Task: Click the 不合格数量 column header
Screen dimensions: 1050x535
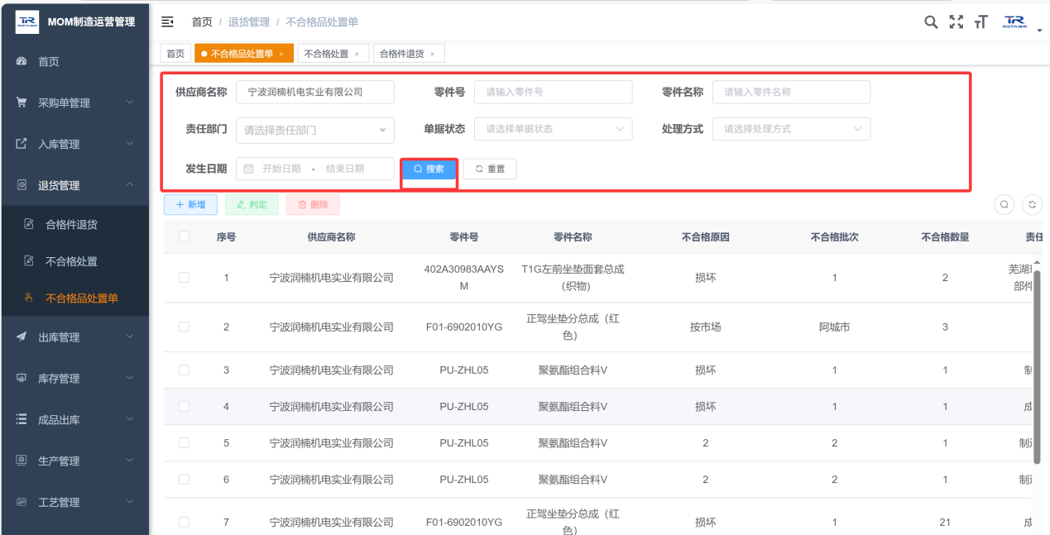Action: (x=945, y=237)
